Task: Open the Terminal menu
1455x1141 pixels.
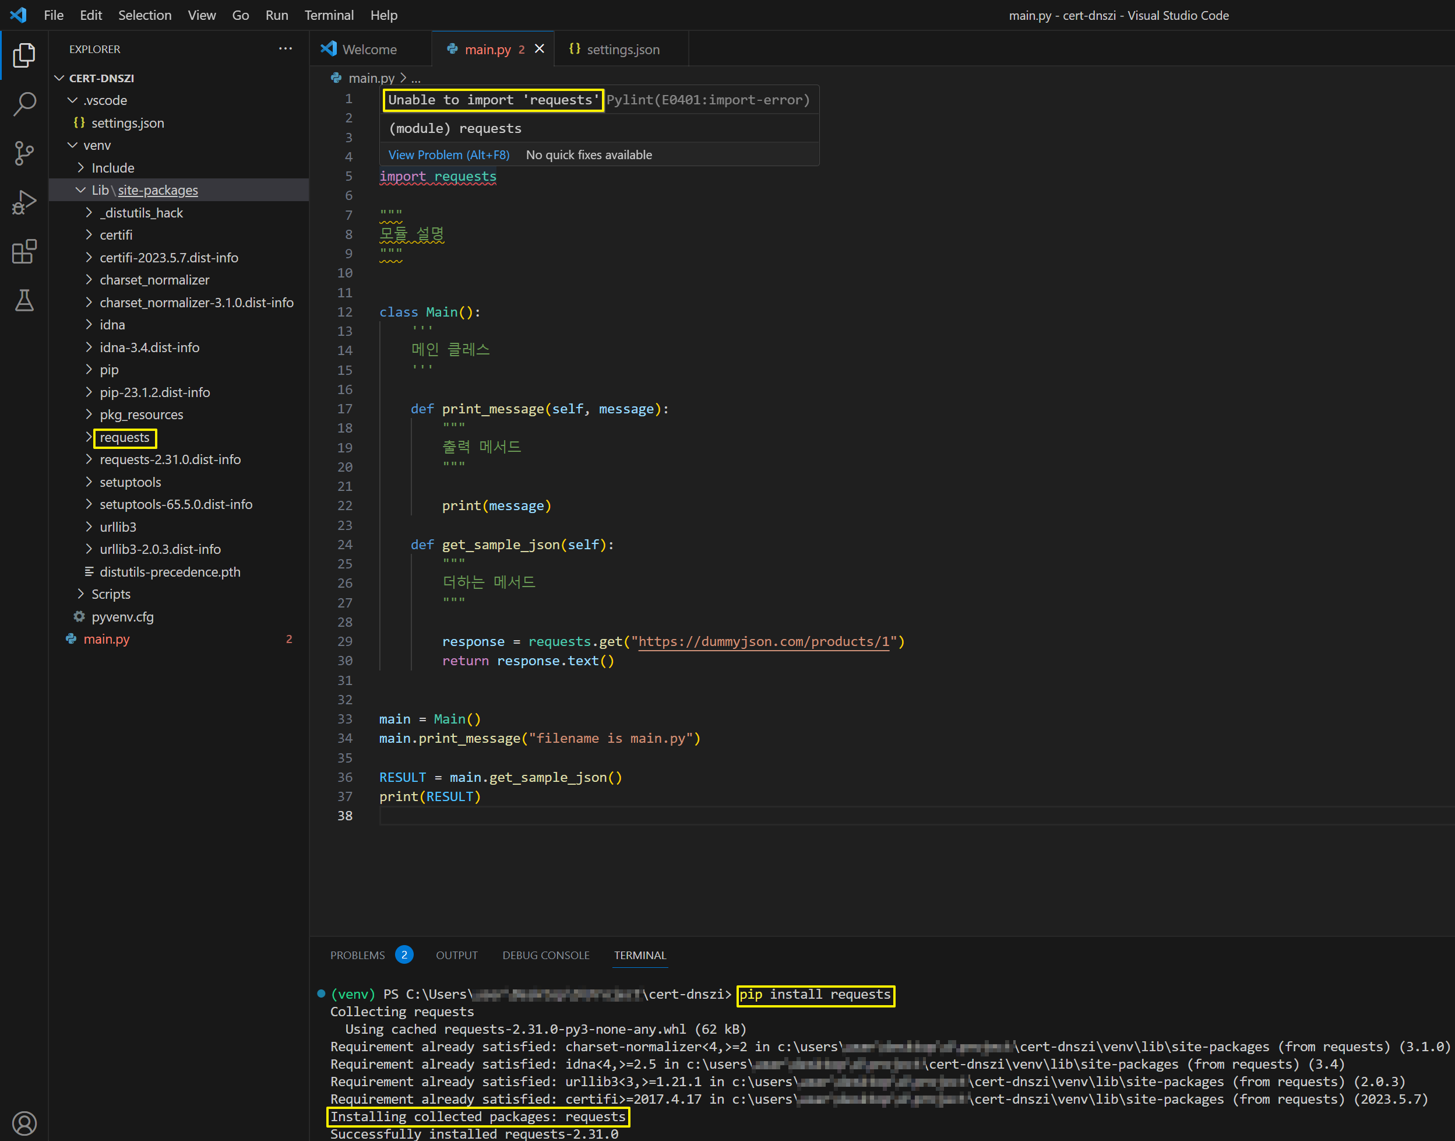Action: pyautogui.click(x=329, y=15)
